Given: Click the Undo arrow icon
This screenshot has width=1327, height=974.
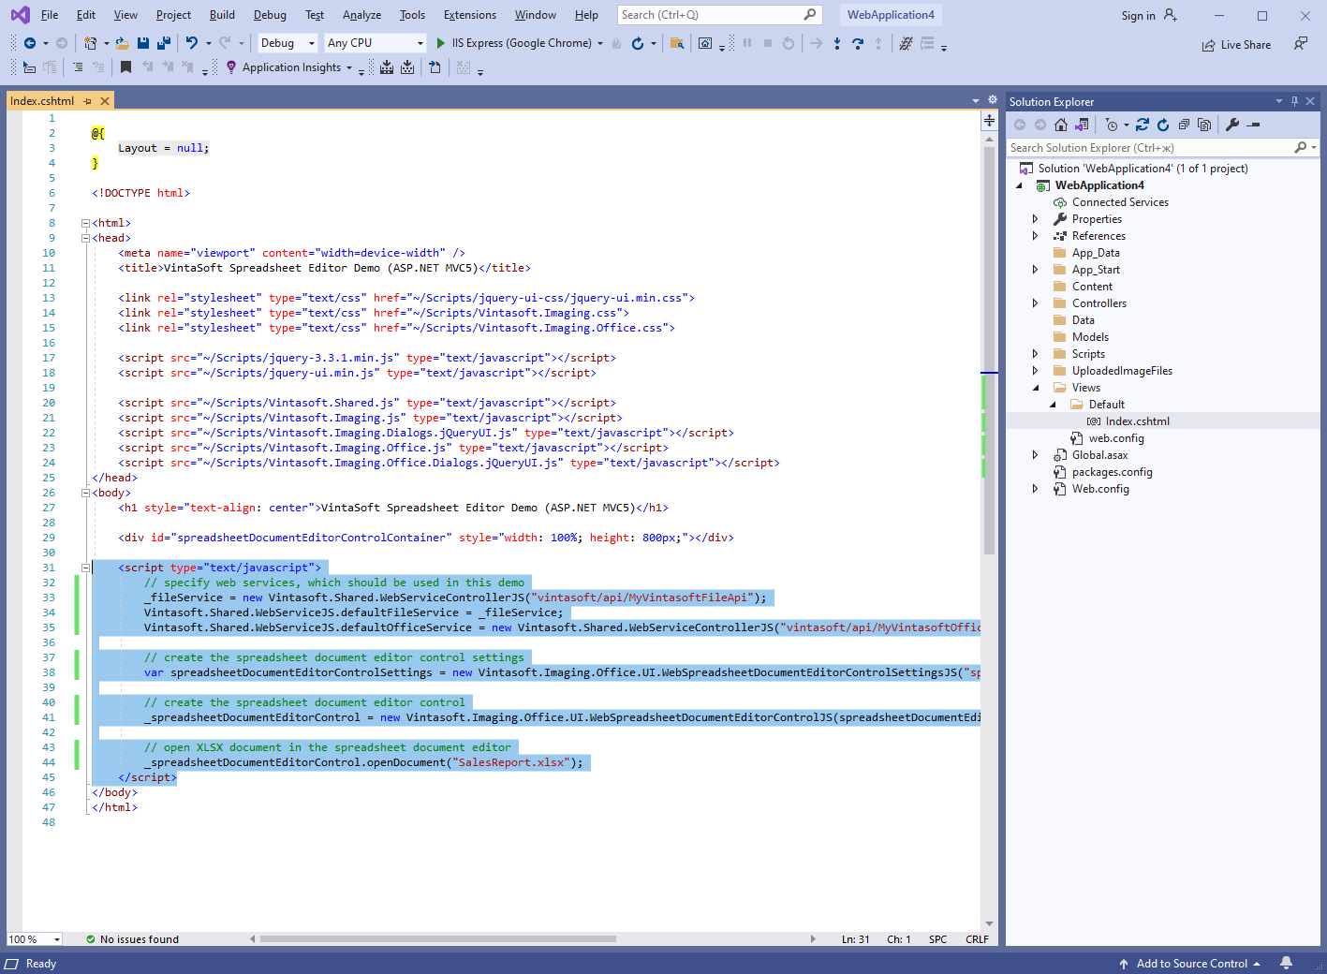Looking at the screenshot, I should [x=192, y=43].
